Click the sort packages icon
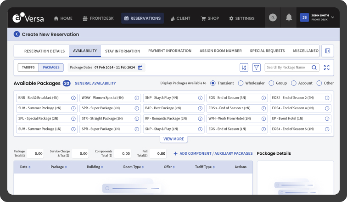347x202 pixels. (244, 67)
